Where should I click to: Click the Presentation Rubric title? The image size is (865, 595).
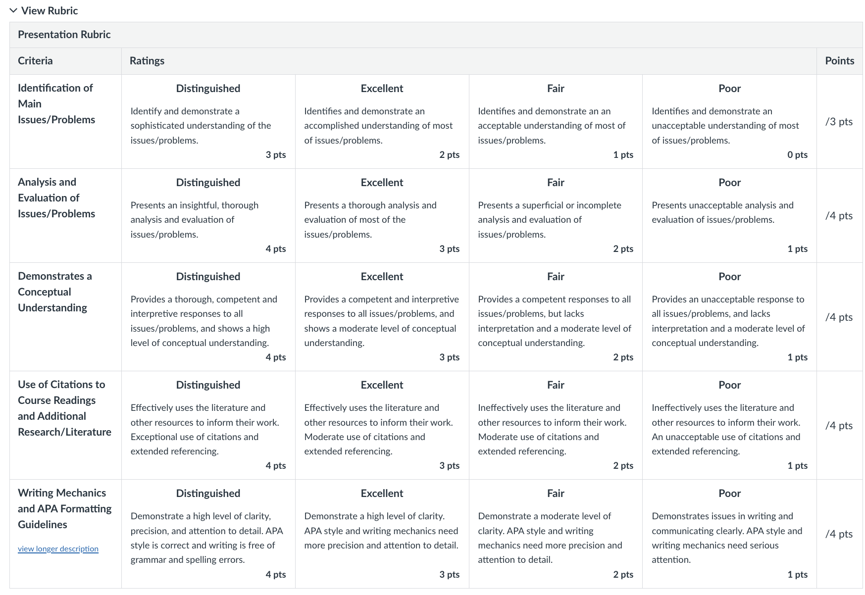tap(64, 35)
